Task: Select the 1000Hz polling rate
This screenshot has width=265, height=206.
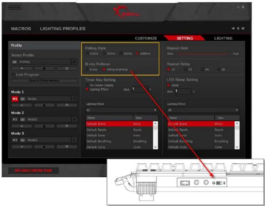Action: 137,53
